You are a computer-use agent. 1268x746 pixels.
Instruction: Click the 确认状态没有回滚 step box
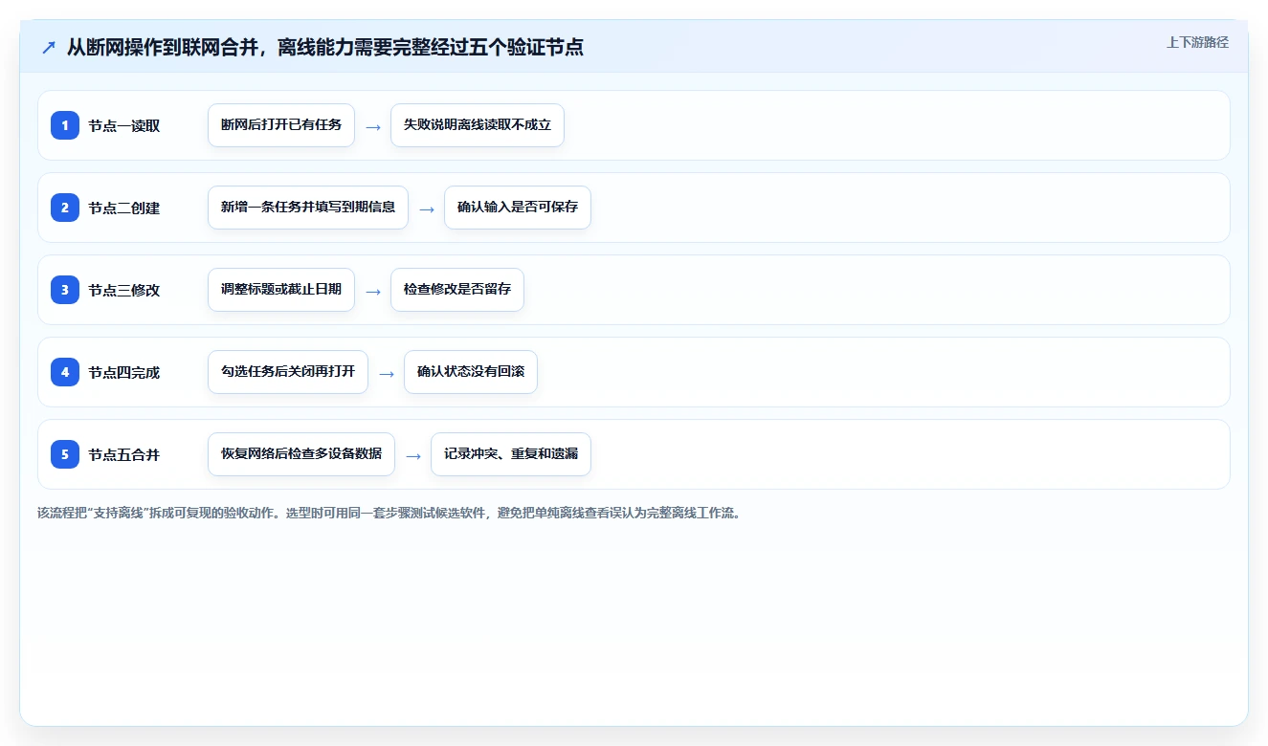[471, 372]
